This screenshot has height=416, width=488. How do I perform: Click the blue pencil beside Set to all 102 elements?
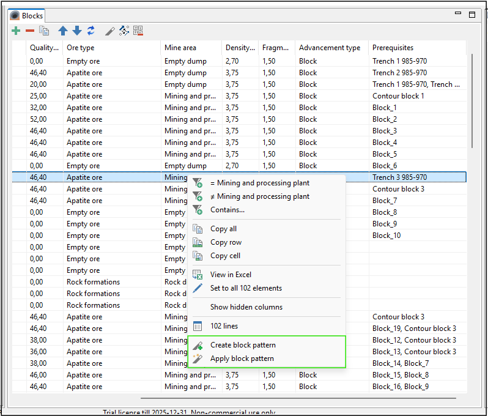click(x=198, y=288)
